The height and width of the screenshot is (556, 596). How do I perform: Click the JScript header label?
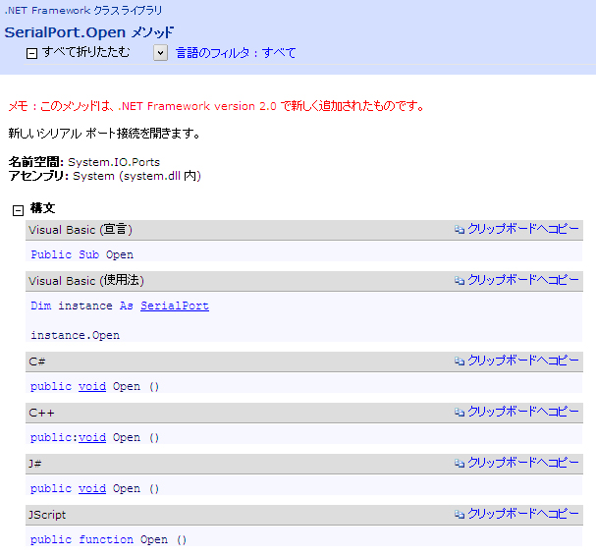[47, 515]
